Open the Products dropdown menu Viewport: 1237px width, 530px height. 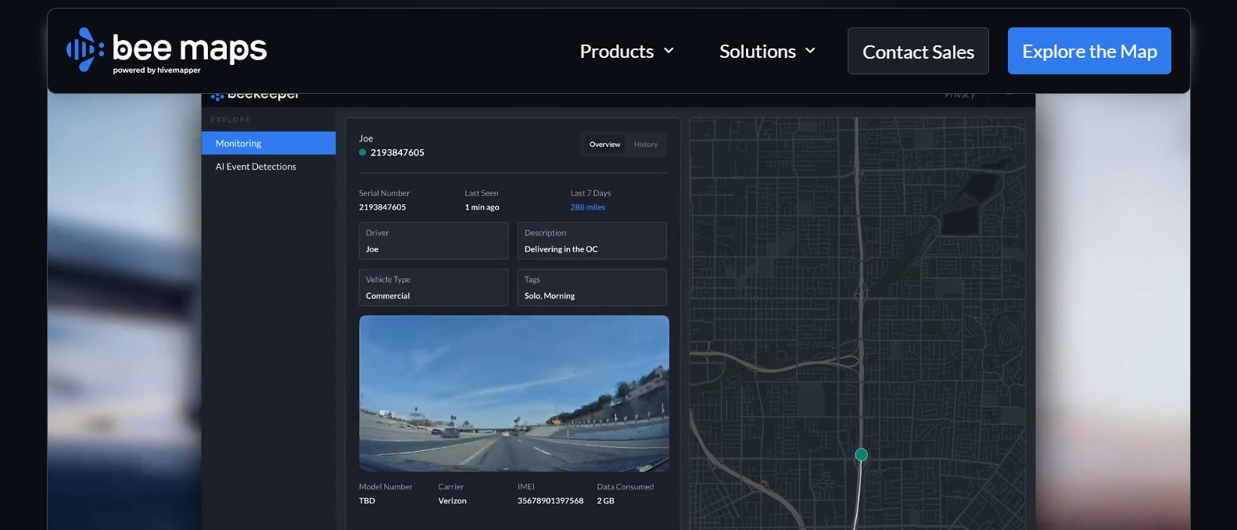coord(626,52)
